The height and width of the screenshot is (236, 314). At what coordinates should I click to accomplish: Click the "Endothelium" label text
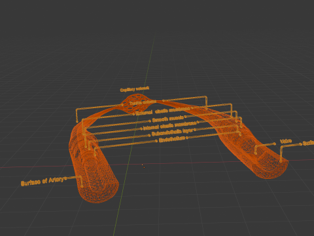[172, 139]
